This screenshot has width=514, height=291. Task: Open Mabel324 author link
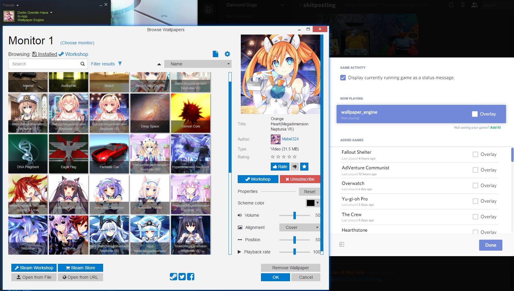(x=290, y=139)
